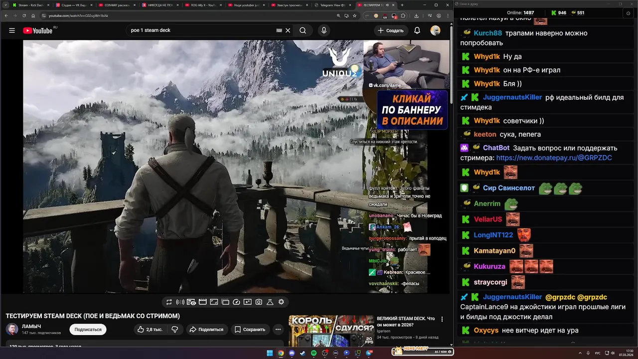Open Chrome downloads arrow icon

(416, 15)
